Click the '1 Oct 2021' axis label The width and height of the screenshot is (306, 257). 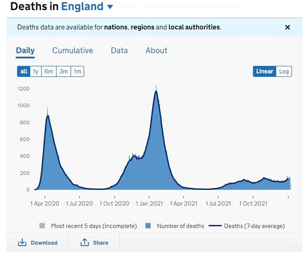(x=253, y=204)
